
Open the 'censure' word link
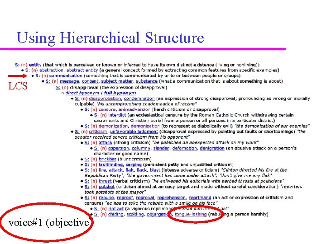click(107, 109)
